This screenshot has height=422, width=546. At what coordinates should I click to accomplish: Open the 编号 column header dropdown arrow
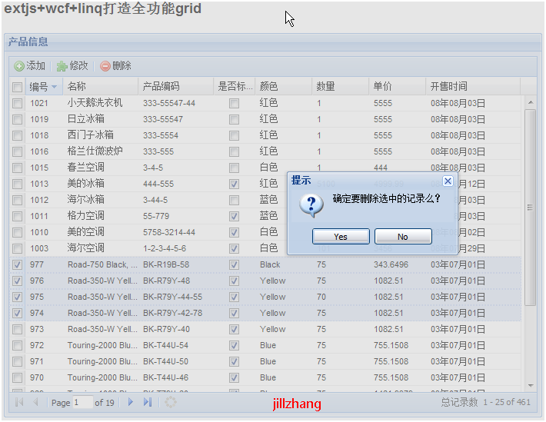pos(54,87)
